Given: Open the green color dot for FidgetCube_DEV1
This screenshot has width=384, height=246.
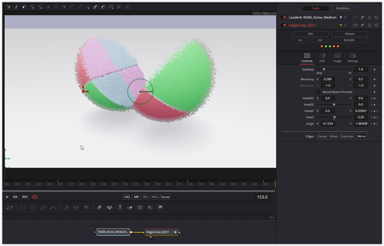Looking at the screenshot, I should 341,25.
